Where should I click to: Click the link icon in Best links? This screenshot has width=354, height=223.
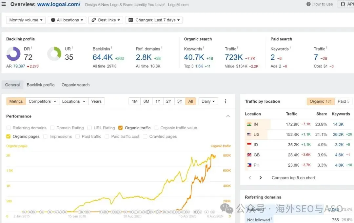pos(94,20)
